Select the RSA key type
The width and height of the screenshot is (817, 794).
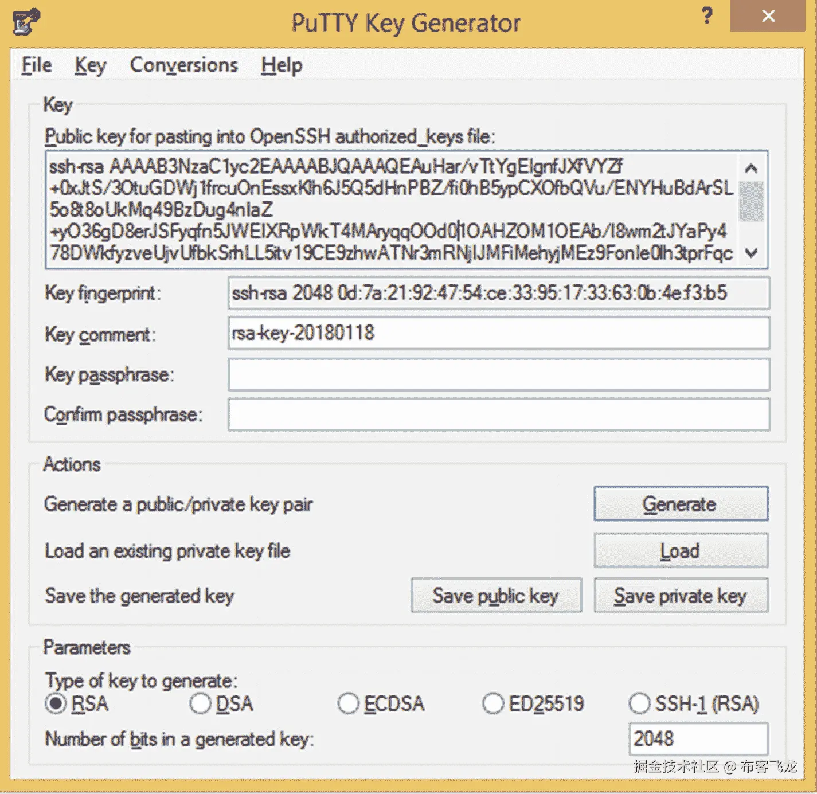click(x=55, y=703)
